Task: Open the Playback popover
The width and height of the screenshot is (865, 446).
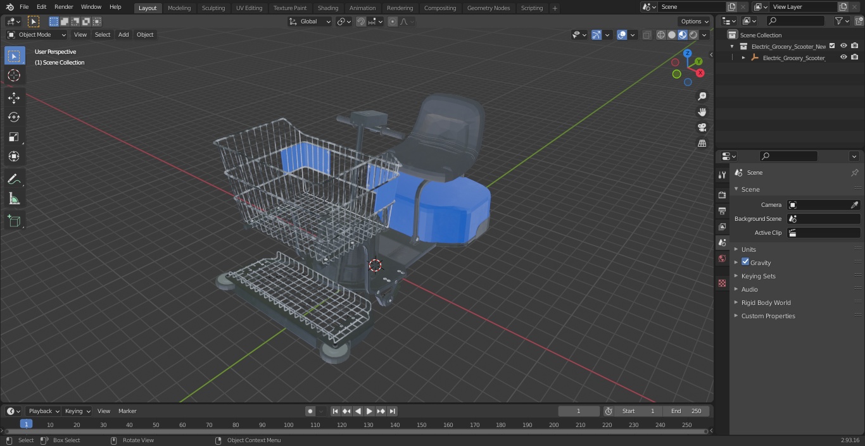Action: pos(44,411)
